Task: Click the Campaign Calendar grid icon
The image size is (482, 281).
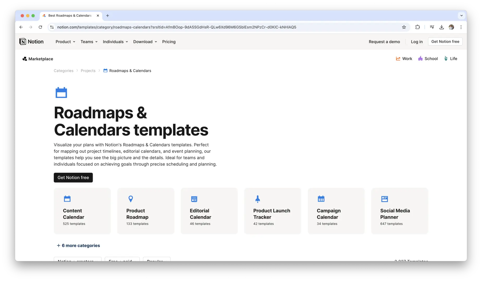Action: (321, 199)
